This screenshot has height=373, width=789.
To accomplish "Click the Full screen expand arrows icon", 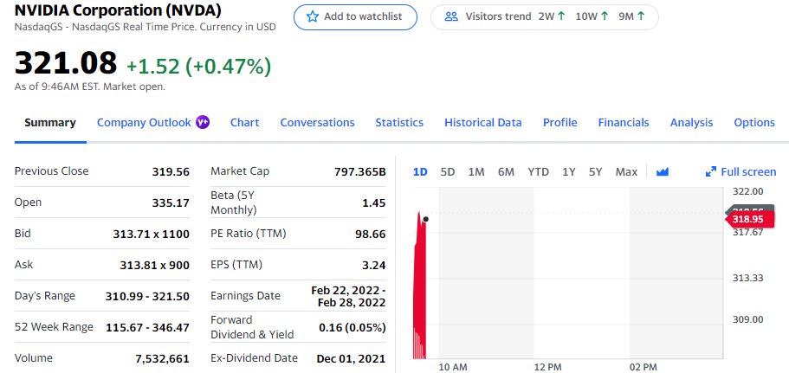I will click(x=710, y=172).
